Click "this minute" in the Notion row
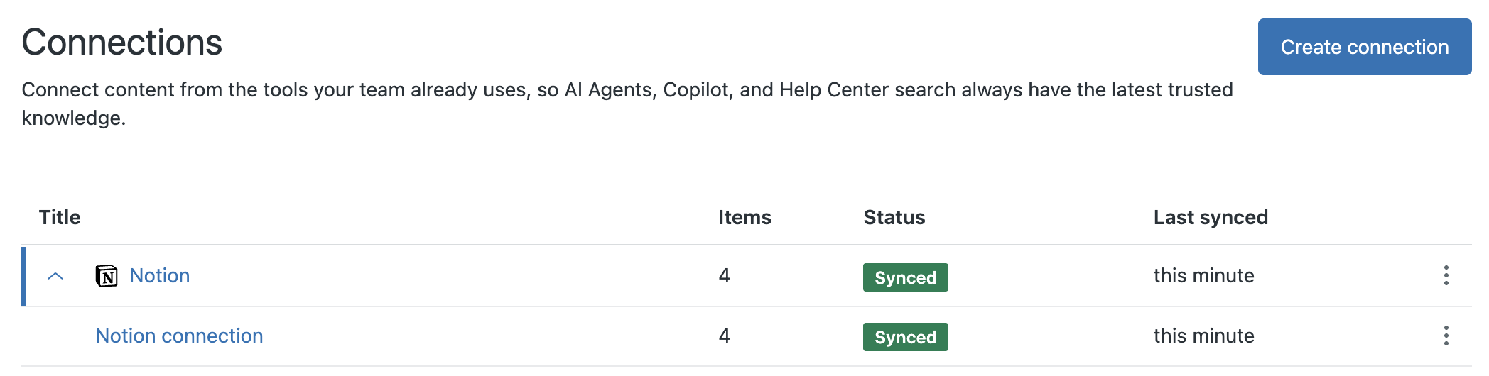Image resolution: width=1489 pixels, height=376 pixels. [x=1203, y=275]
